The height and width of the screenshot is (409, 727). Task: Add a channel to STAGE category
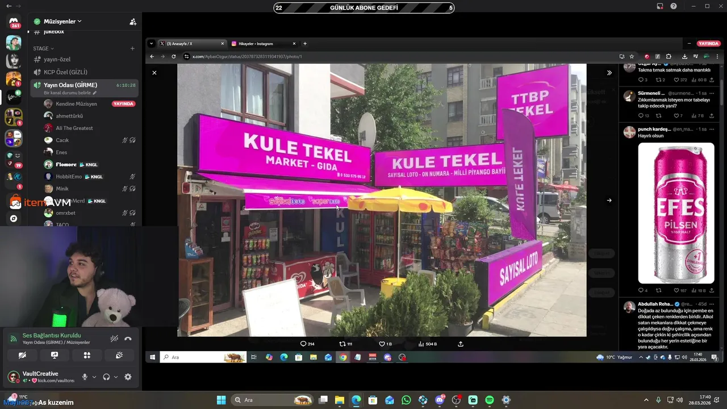tap(132, 48)
